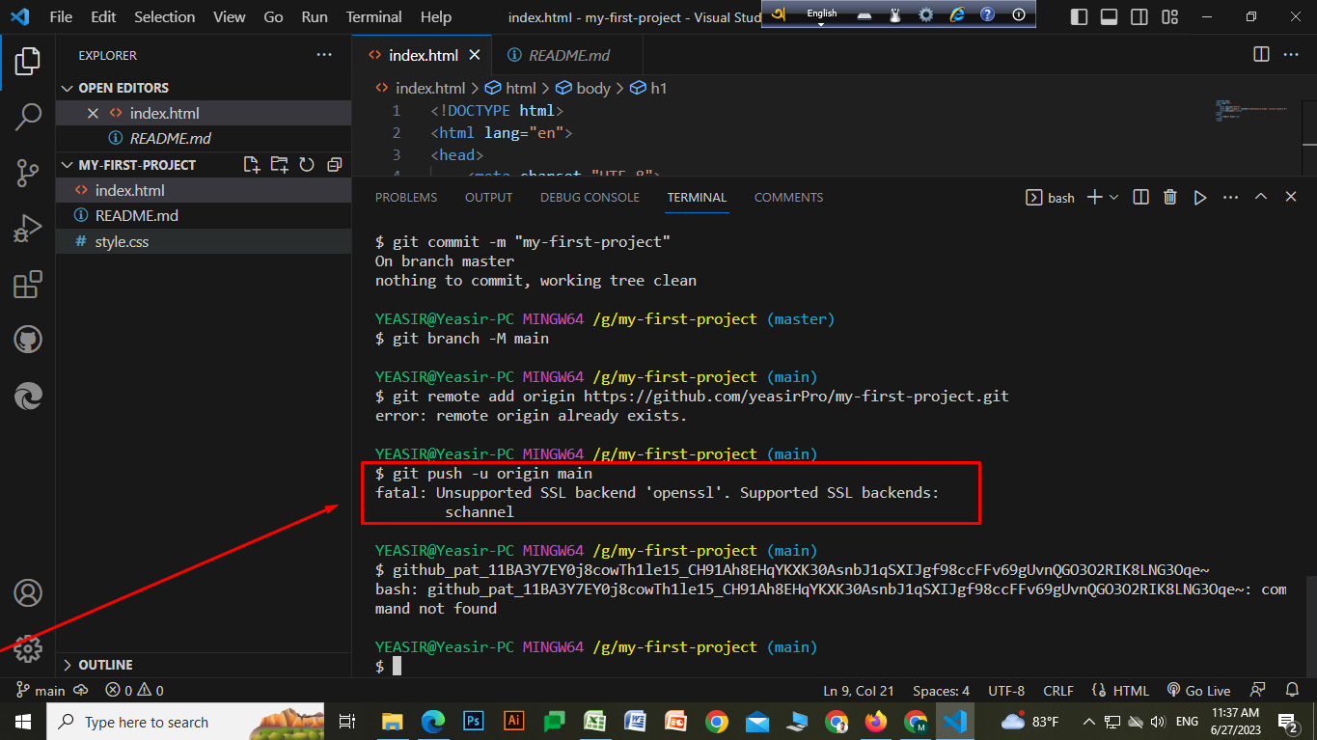Open the Extensions view
Viewport: 1317px width, 740px height.
coord(27,284)
